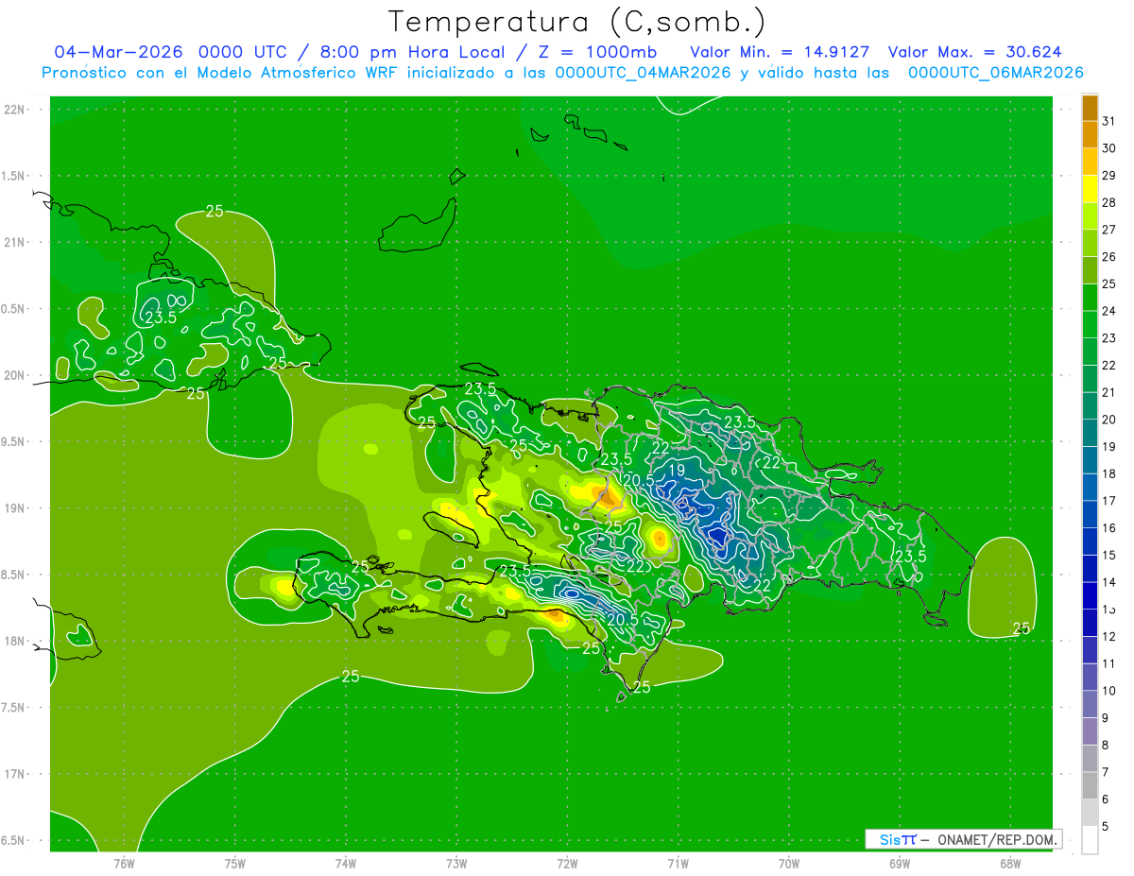Click the "74W" longitude axis label
Viewport: 1134px width, 876px height.
[x=346, y=863]
